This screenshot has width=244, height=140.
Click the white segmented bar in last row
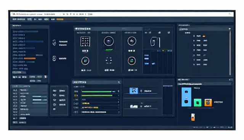[x=94, y=112]
